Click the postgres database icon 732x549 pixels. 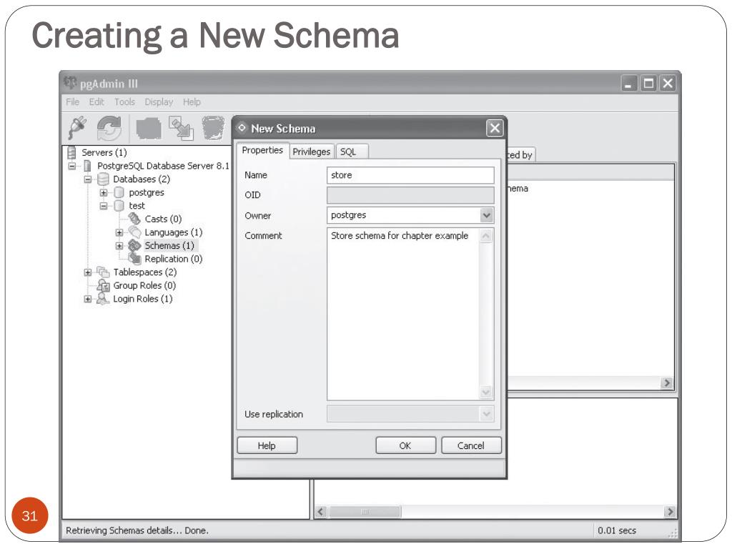pos(119,192)
